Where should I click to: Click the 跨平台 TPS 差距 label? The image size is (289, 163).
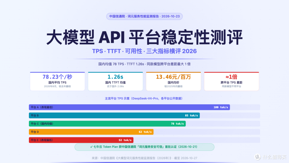(x=231, y=83)
